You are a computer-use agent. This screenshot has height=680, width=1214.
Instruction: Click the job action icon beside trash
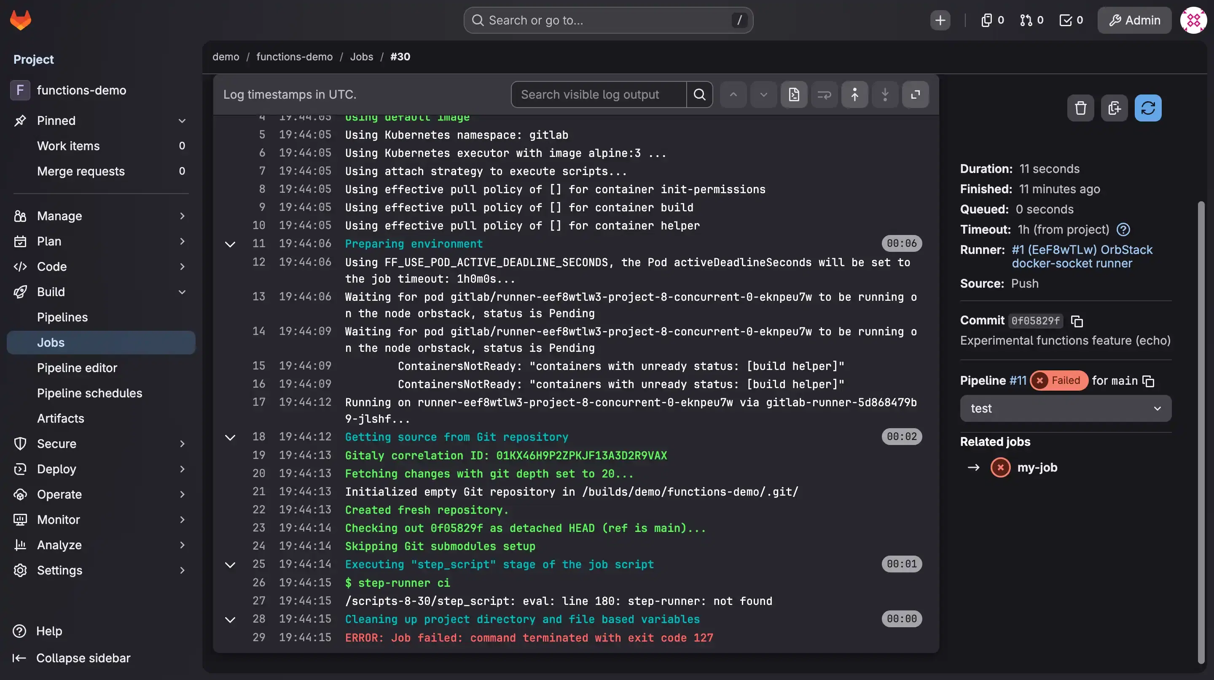click(1114, 108)
